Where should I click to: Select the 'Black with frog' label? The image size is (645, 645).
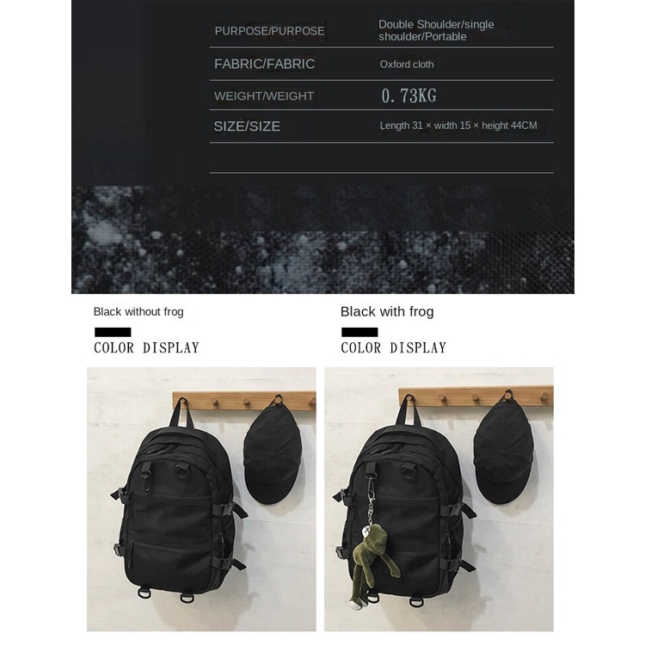point(387,311)
